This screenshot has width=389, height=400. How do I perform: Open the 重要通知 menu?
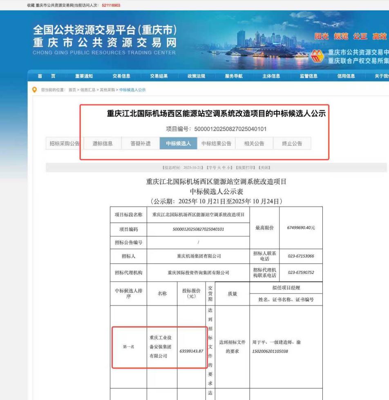pyautogui.click(x=84, y=76)
